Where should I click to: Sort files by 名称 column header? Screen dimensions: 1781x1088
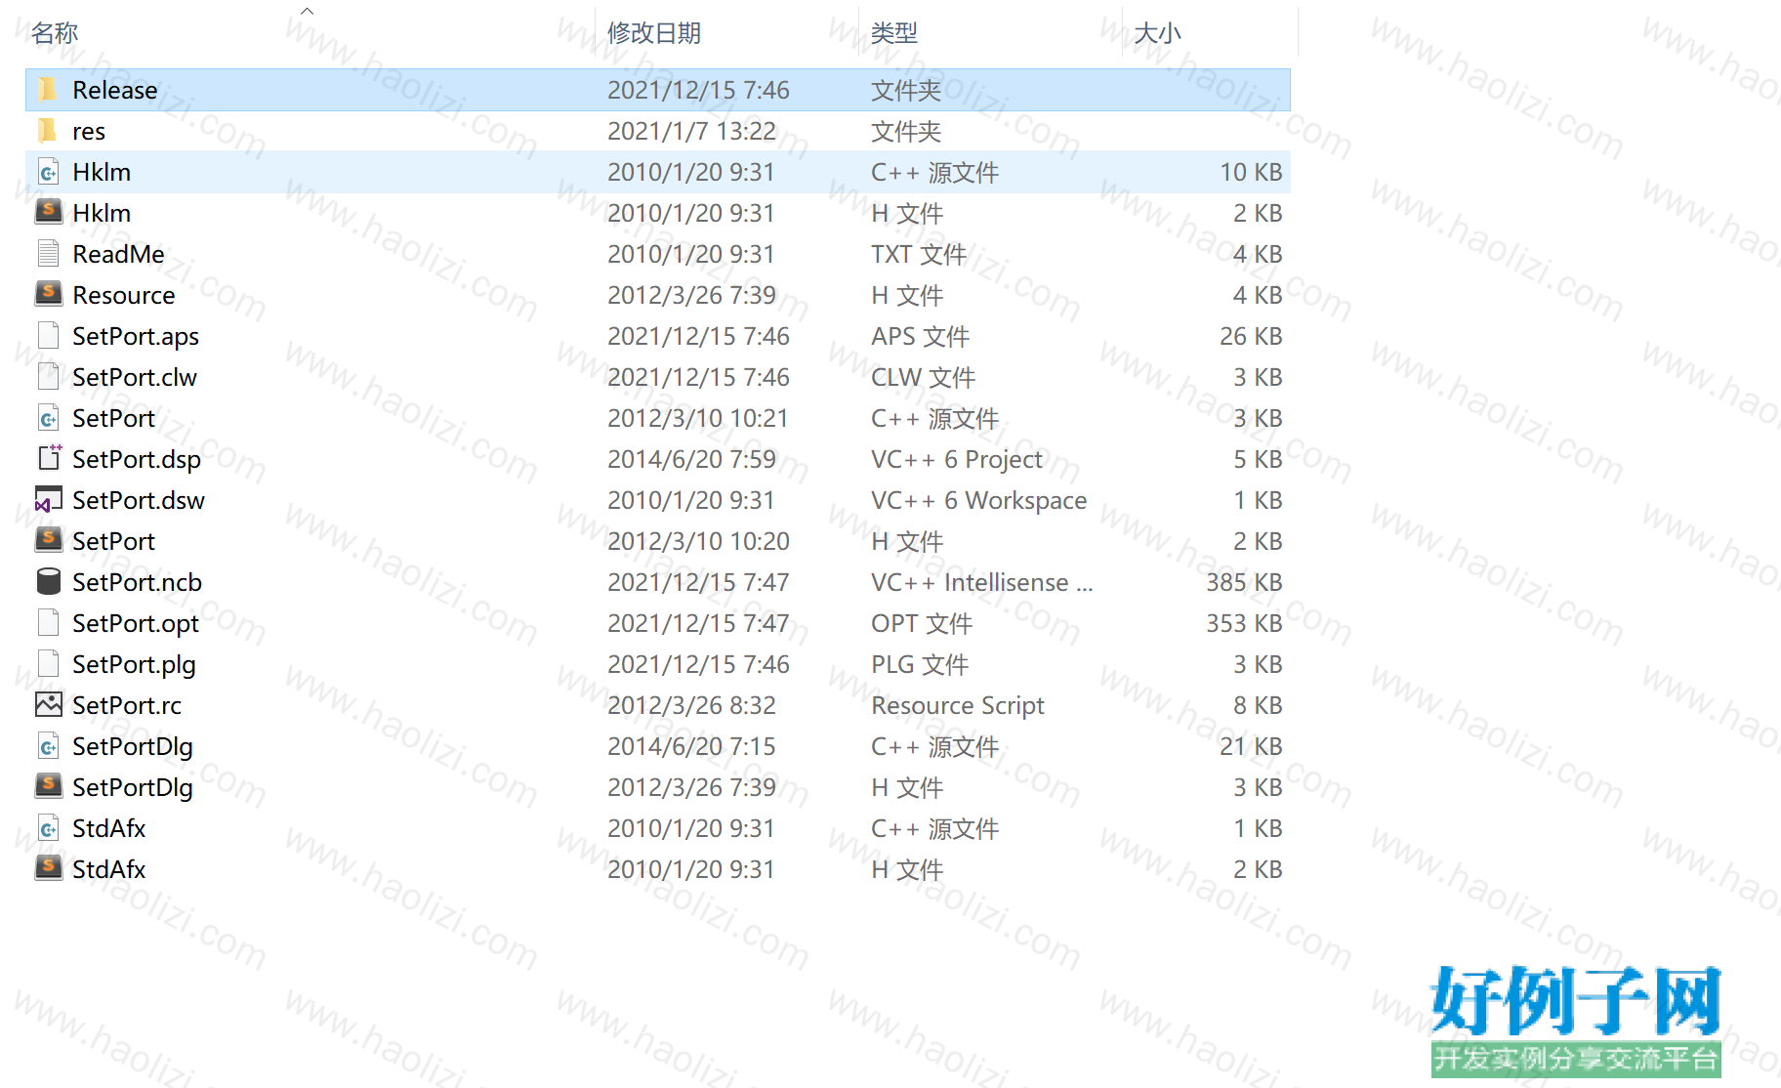coord(55,33)
